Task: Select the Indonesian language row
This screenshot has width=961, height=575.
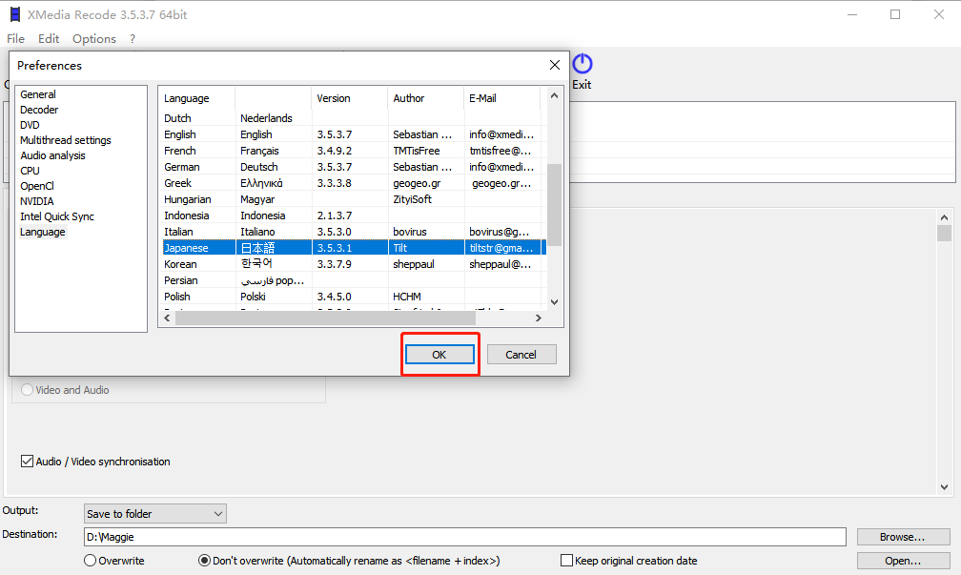Action: [354, 216]
